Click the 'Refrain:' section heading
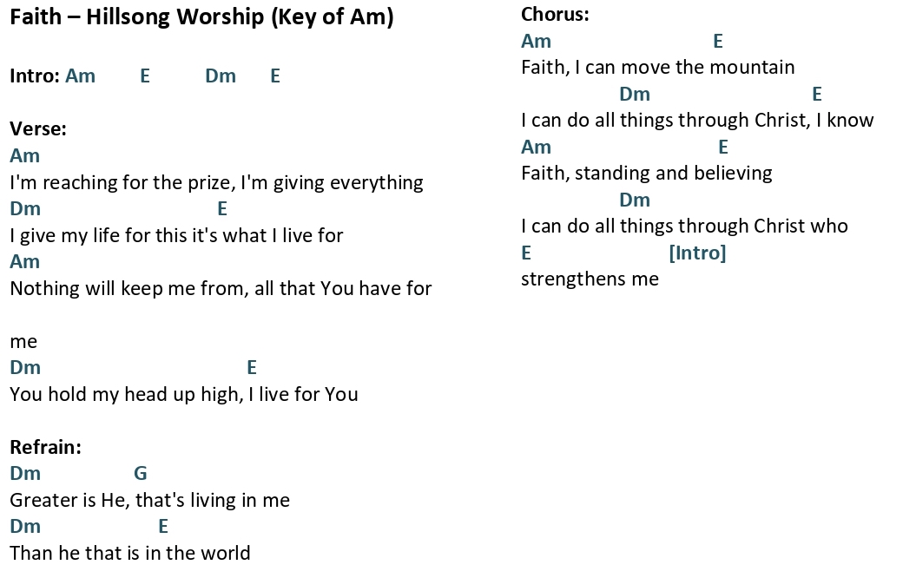The image size is (903, 578). [45, 447]
